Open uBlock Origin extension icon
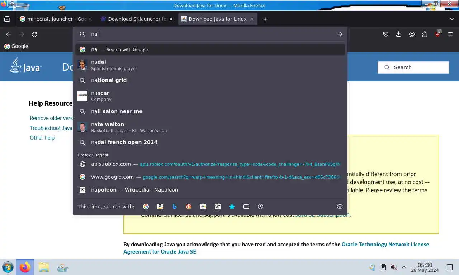 [x=437, y=34]
